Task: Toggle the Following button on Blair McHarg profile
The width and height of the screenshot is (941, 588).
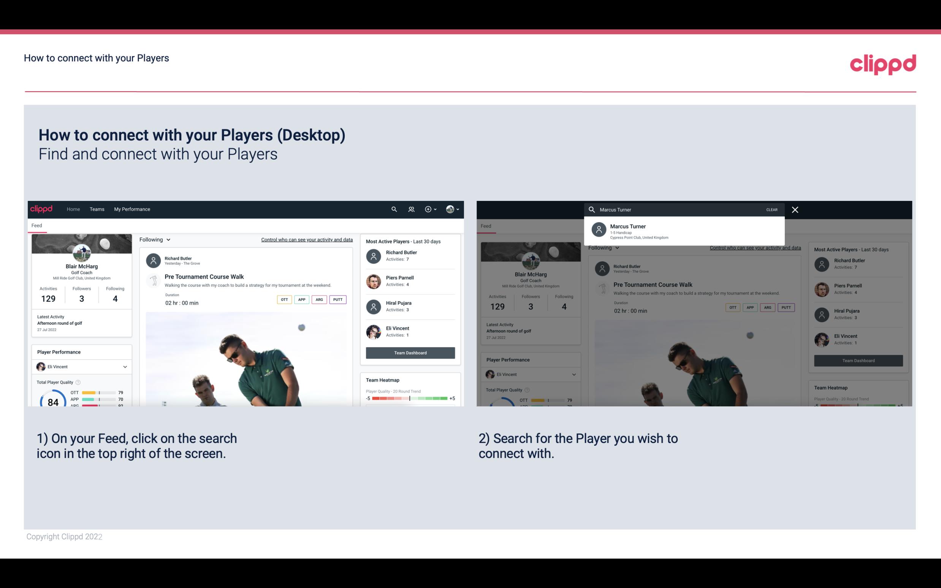Action: 154,239
